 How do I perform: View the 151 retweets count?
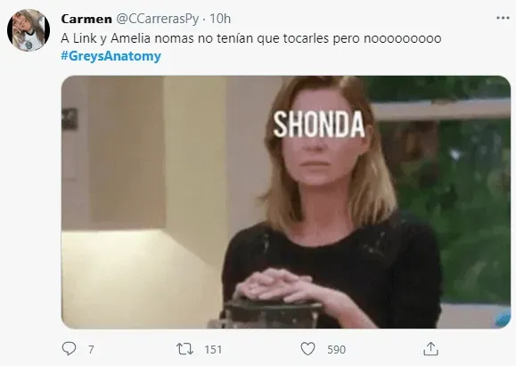tap(213, 349)
